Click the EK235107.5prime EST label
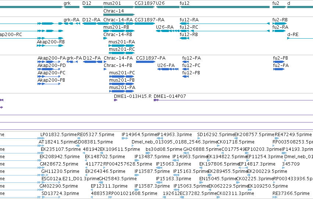The height and width of the screenshot is (199, 313). tap(61, 149)
